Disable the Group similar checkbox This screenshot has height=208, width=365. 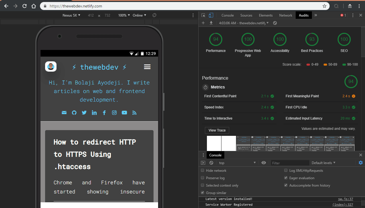click(203, 193)
